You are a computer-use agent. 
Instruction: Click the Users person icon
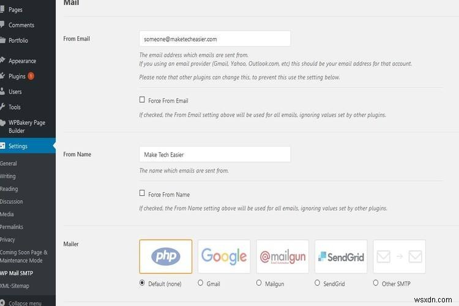click(x=2, y=92)
